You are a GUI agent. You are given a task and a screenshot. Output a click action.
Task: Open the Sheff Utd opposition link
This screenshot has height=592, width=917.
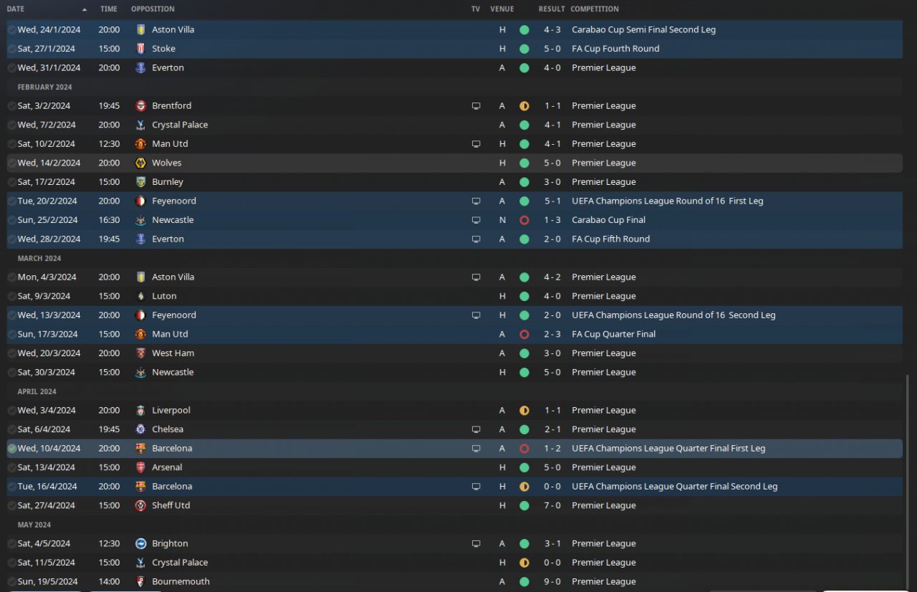(171, 506)
